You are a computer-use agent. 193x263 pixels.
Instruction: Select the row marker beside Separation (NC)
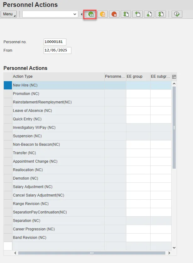point(8,221)
